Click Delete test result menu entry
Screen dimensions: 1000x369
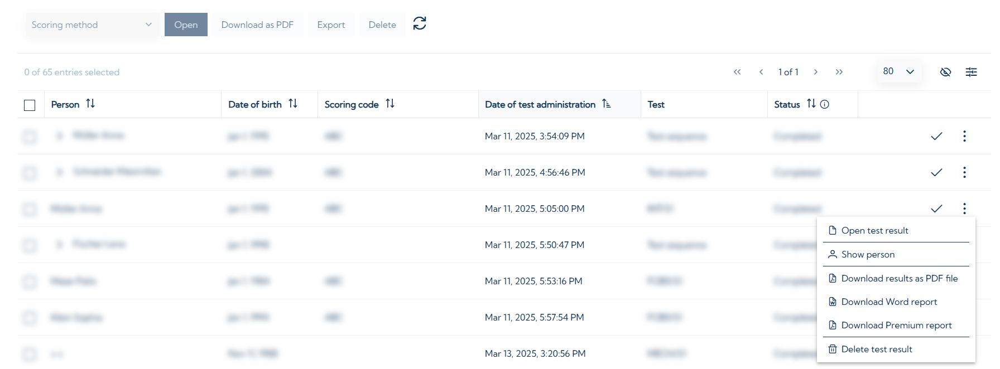[x=876, y=349]
